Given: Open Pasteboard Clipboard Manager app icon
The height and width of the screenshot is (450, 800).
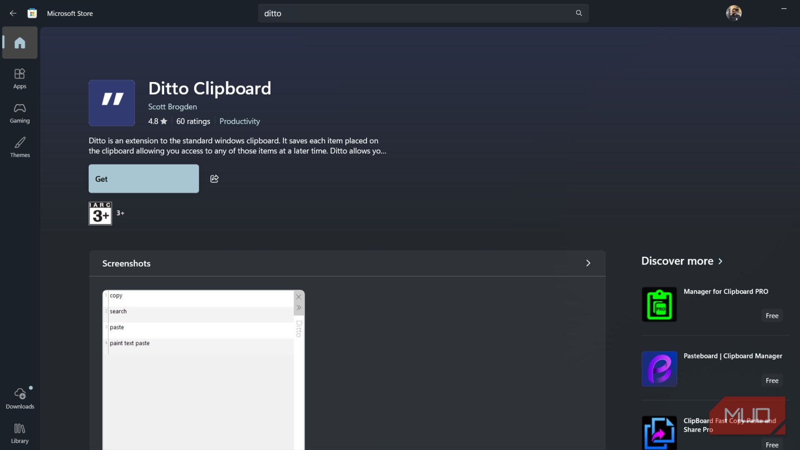Looking at the screenshot, I should [x=659, y=369].
